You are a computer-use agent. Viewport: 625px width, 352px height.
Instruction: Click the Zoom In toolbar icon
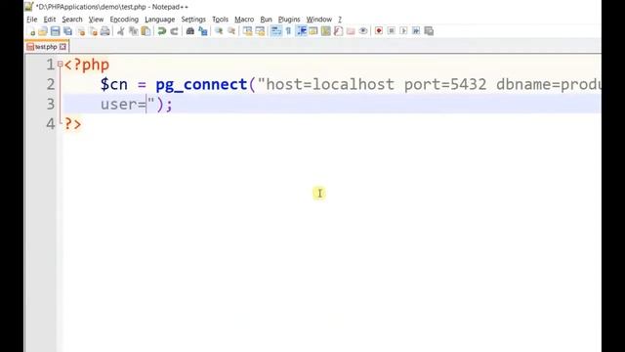click(219, 31)
